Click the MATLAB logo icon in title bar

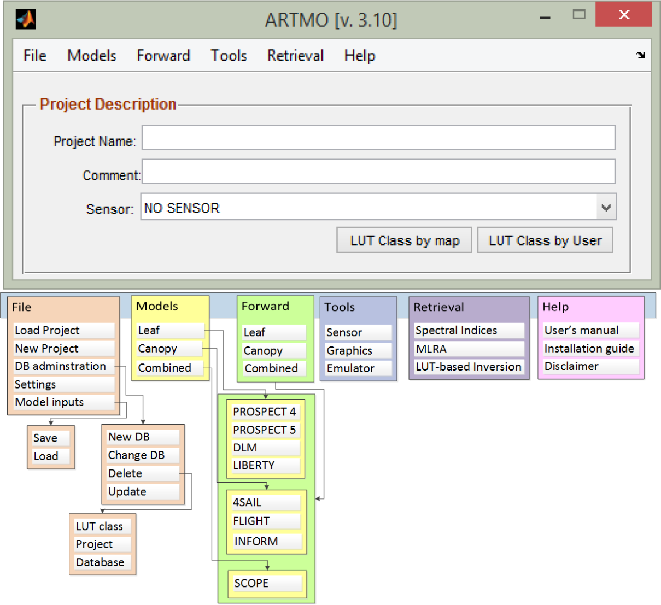coord(25,19)
